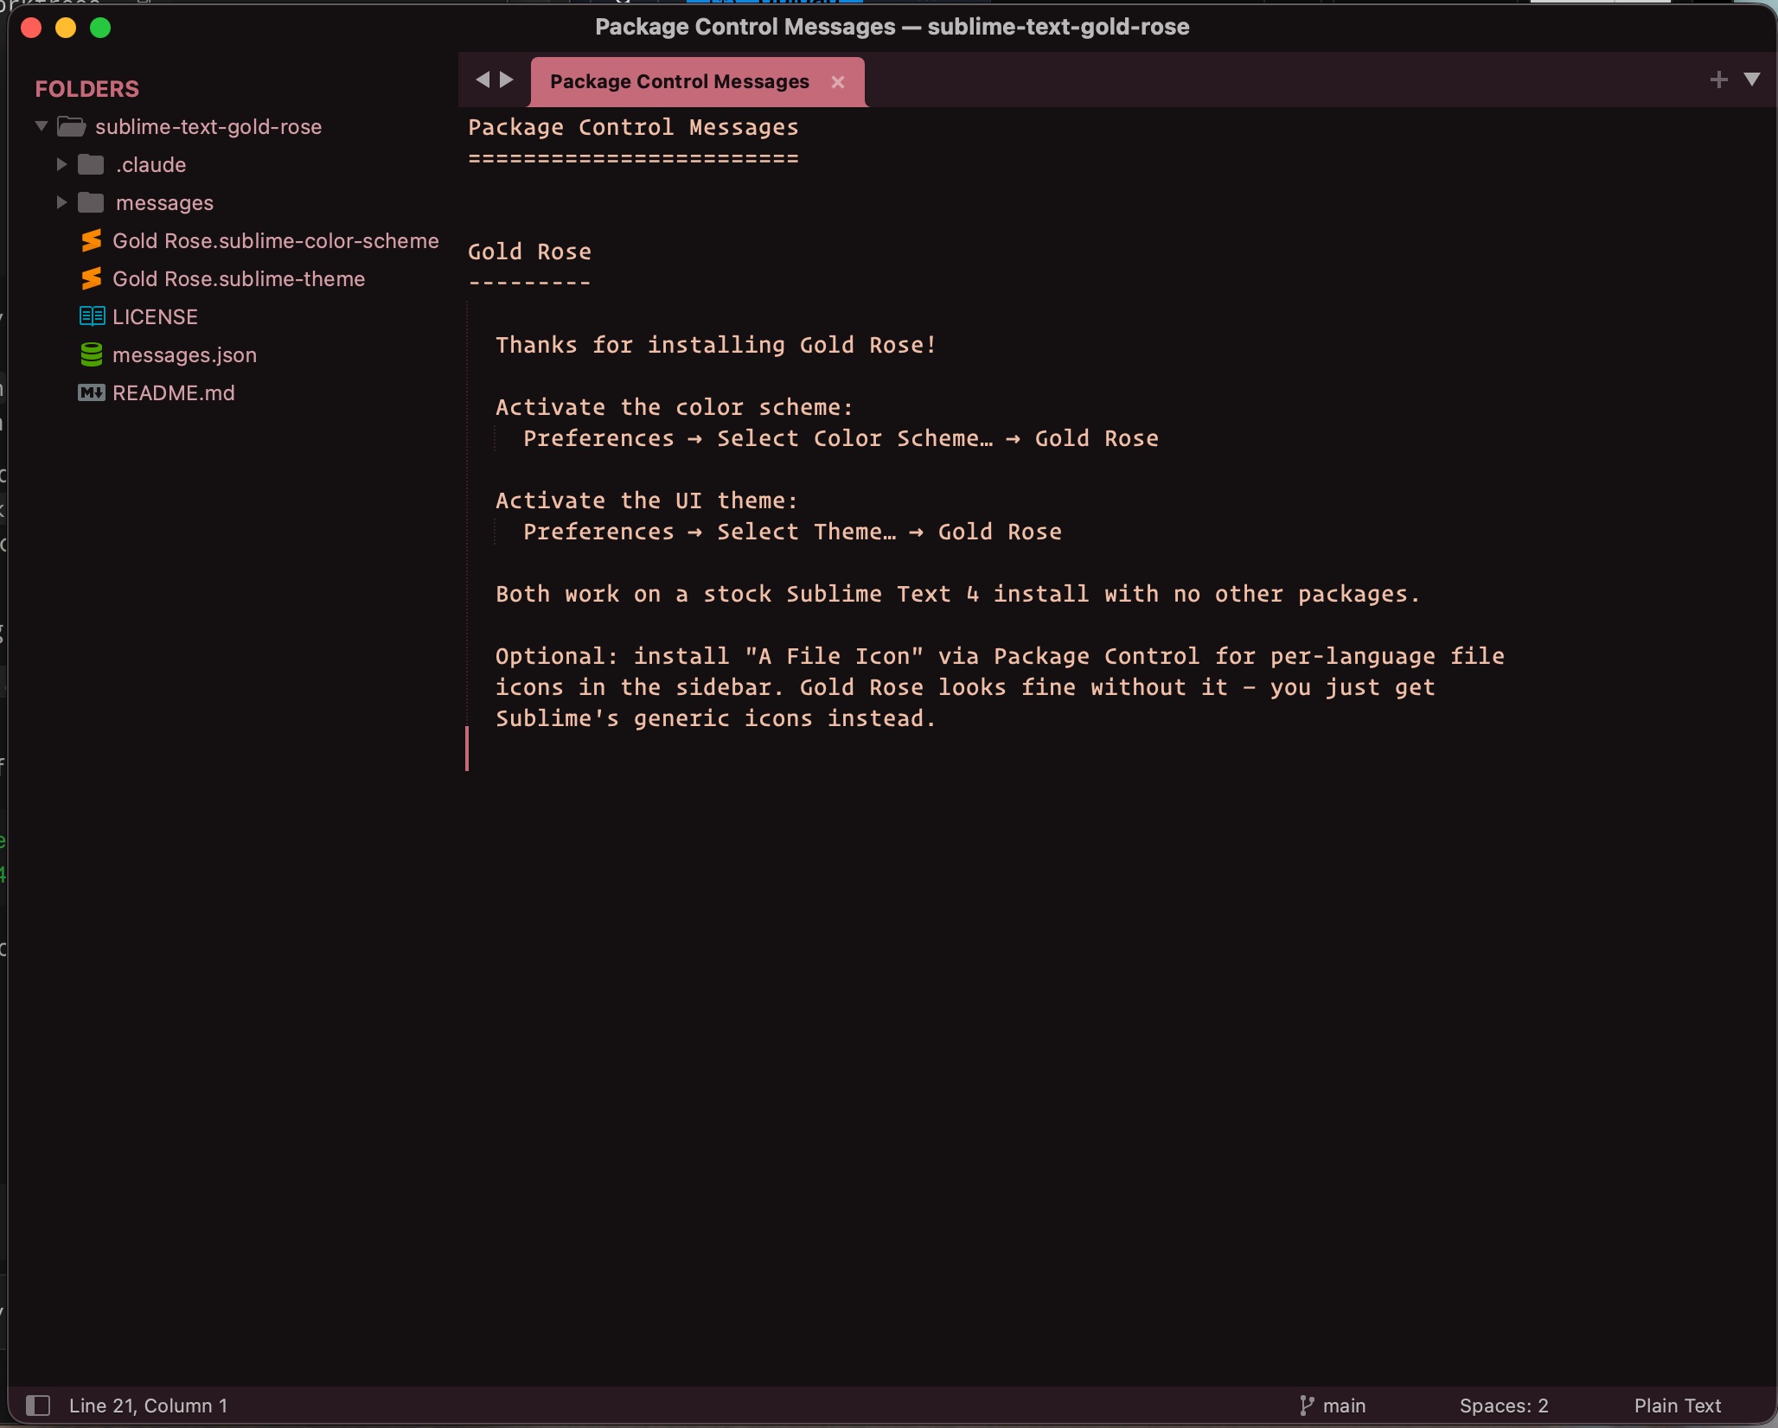Open the LICENSE file
This screenshot has width=1778, height=1428.
(155, 316)
